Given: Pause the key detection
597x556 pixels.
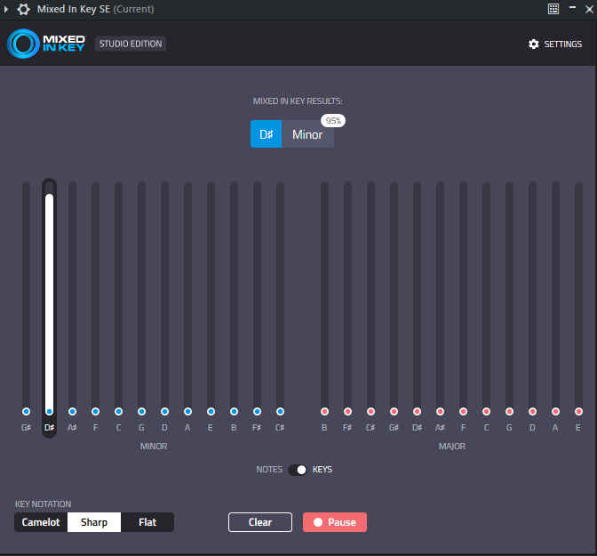Looking at the screenshot, I should point(335,522).
